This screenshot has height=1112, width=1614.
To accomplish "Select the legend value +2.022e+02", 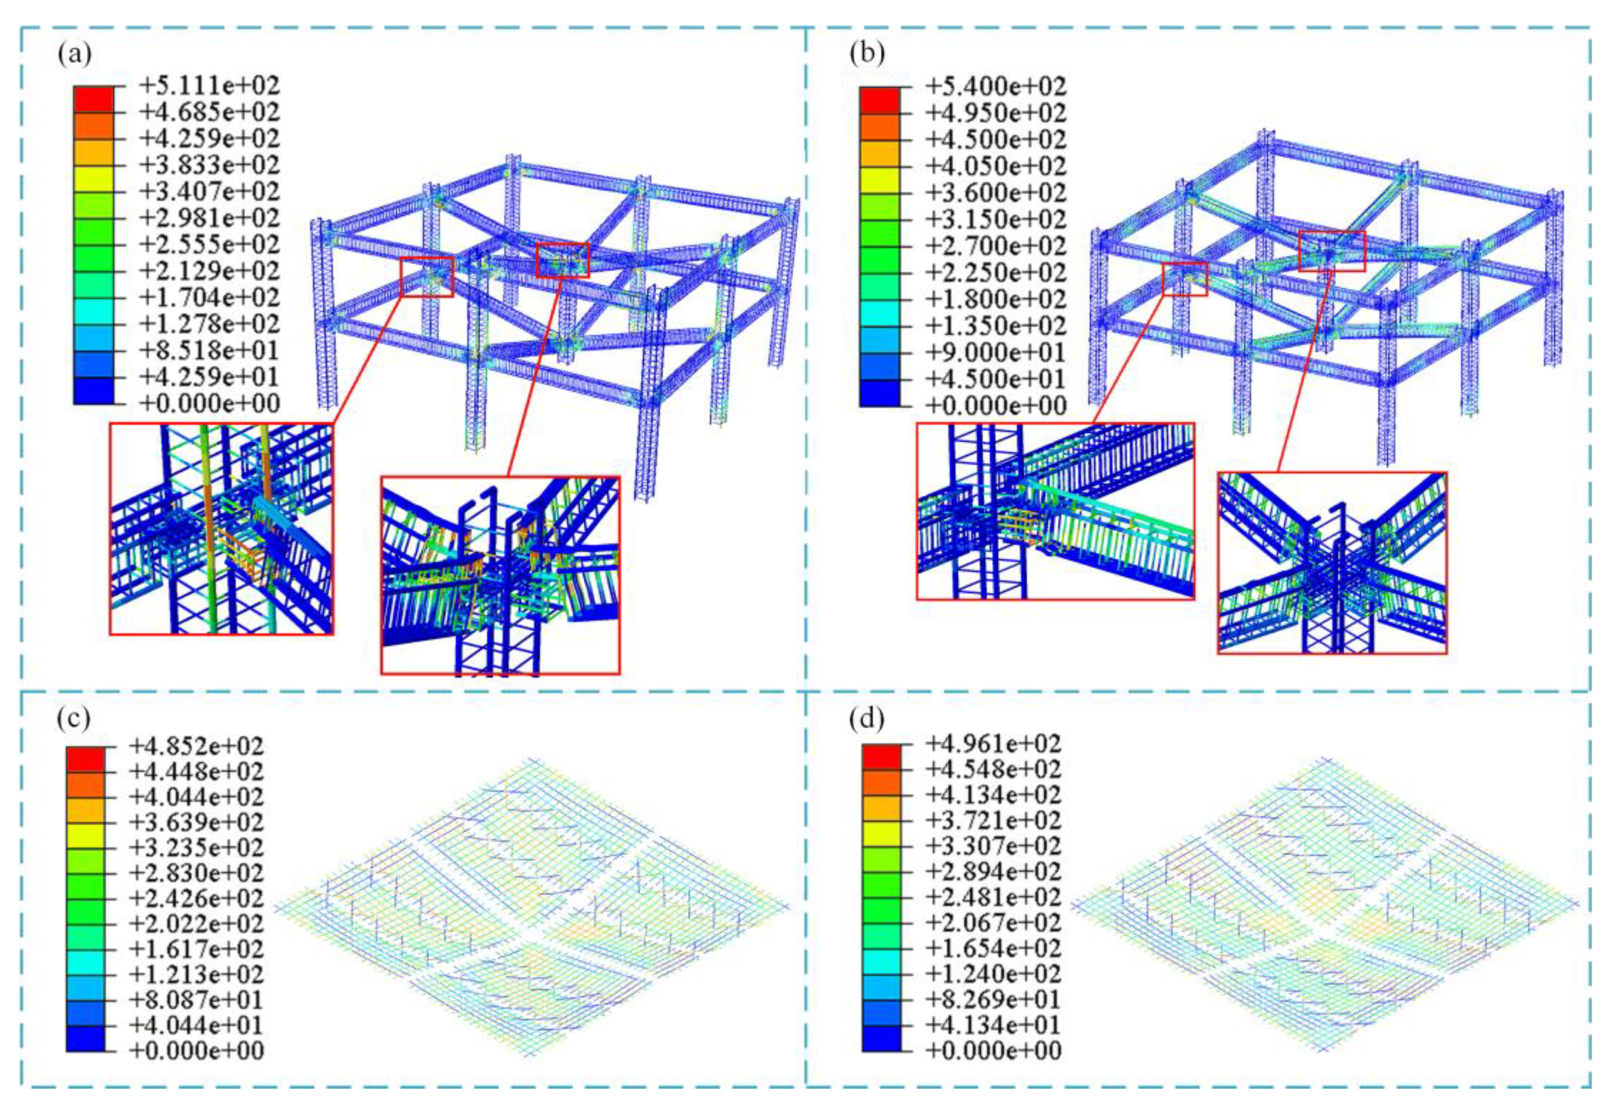I will 197,924.
